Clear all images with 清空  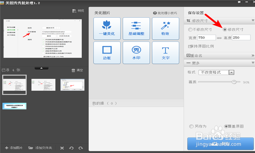pos(77,70)
